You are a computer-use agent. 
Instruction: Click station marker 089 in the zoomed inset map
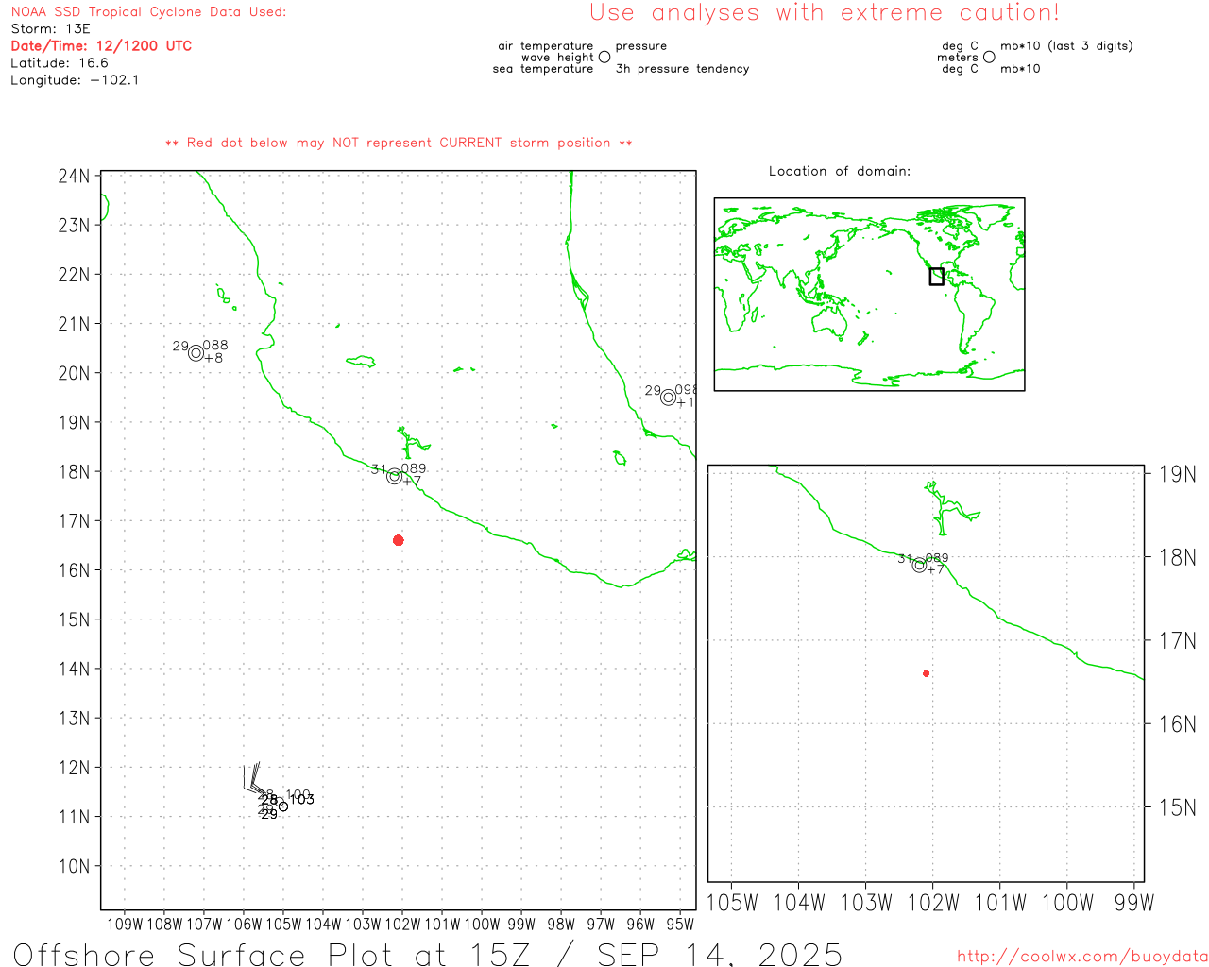click(919, 566)
